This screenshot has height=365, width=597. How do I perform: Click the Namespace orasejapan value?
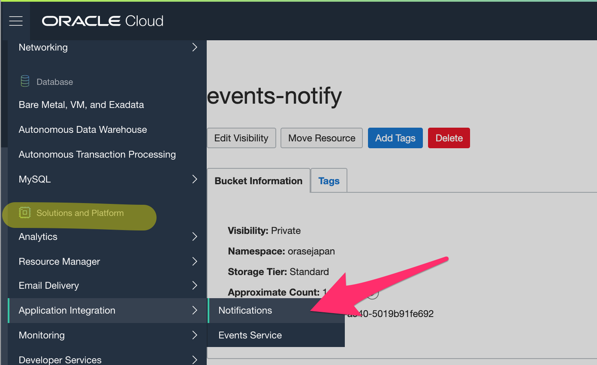(x=311, y=252)
